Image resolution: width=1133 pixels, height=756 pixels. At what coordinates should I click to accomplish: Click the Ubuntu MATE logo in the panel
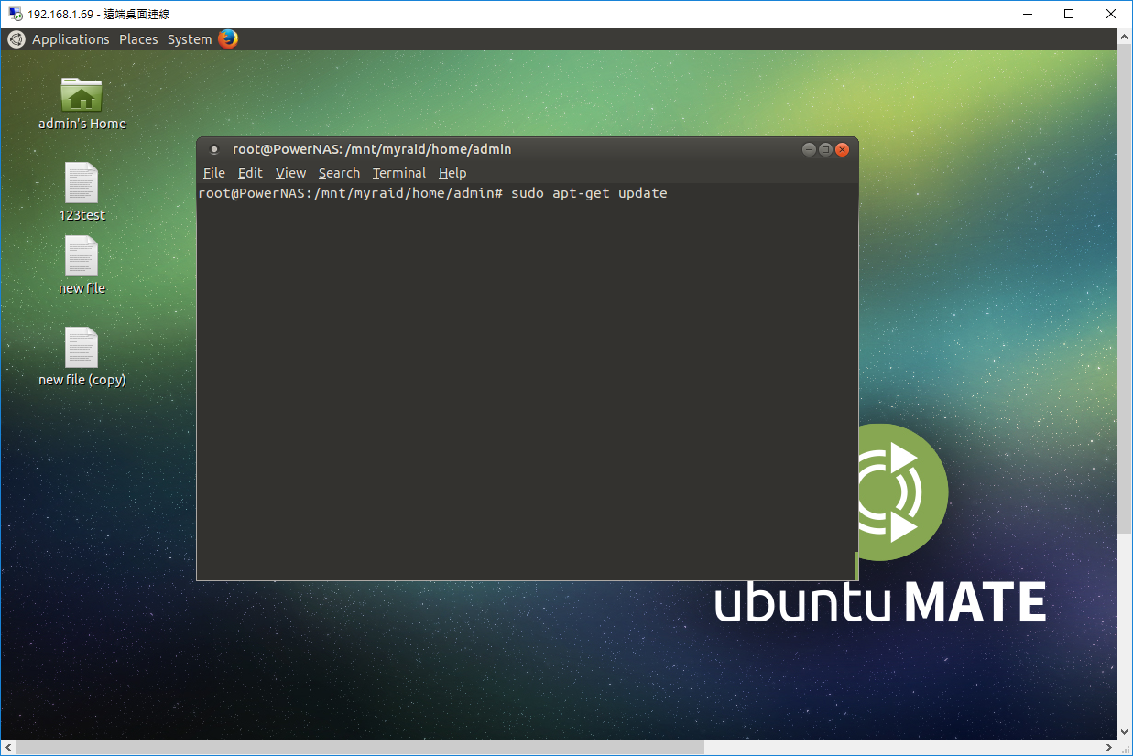[x=16, y=39]
